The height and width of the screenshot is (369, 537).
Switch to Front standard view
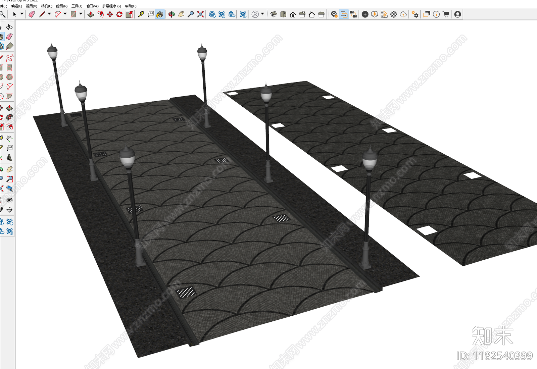(x=293, y=14)
